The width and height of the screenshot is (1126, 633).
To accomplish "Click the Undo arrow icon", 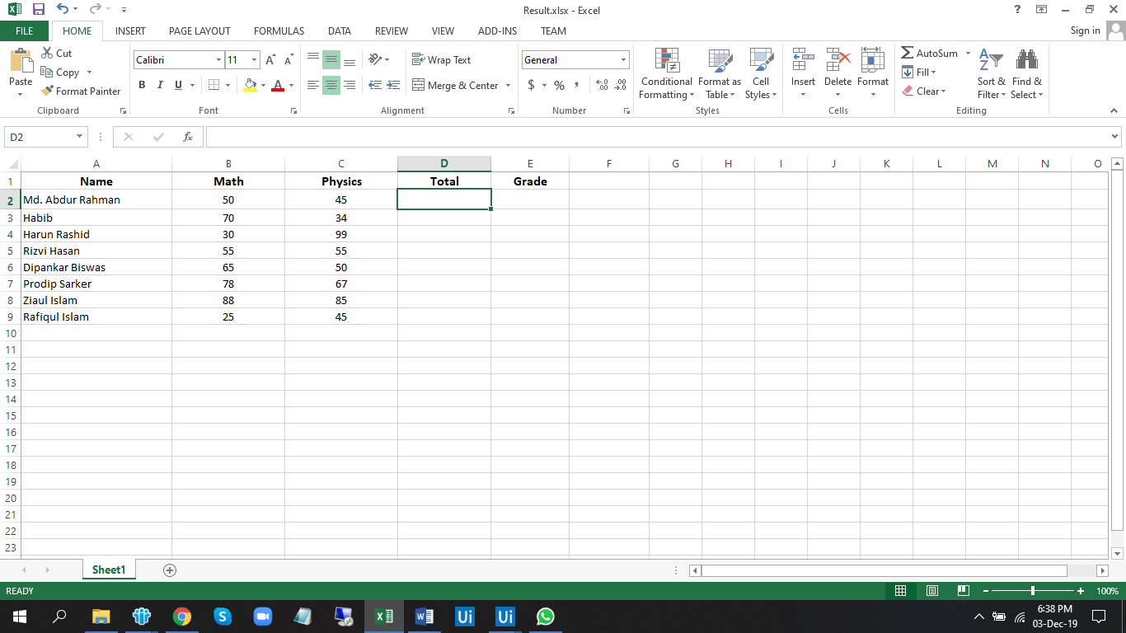I will coord(63,10).
